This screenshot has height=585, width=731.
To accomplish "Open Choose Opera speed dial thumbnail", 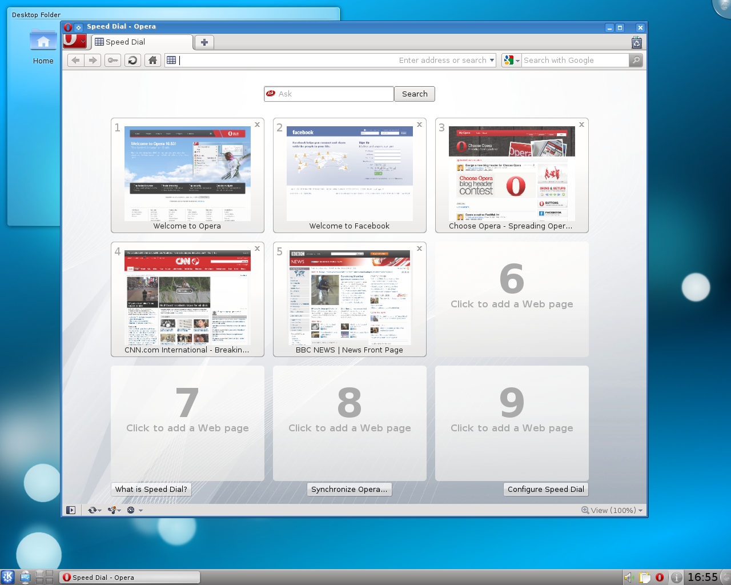I will click(512, 174).
